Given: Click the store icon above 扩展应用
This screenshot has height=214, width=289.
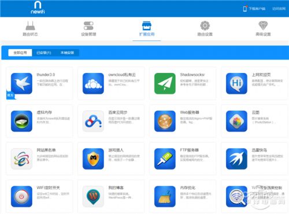Looking at the screenshot, I should 147,25.
